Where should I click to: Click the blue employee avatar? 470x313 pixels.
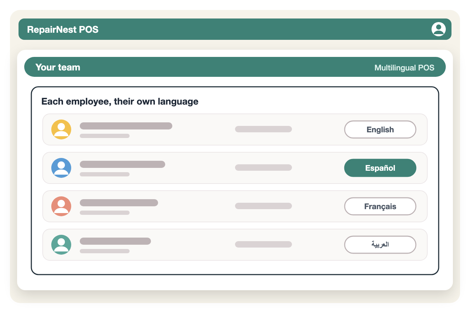click(x=61, y=168)
